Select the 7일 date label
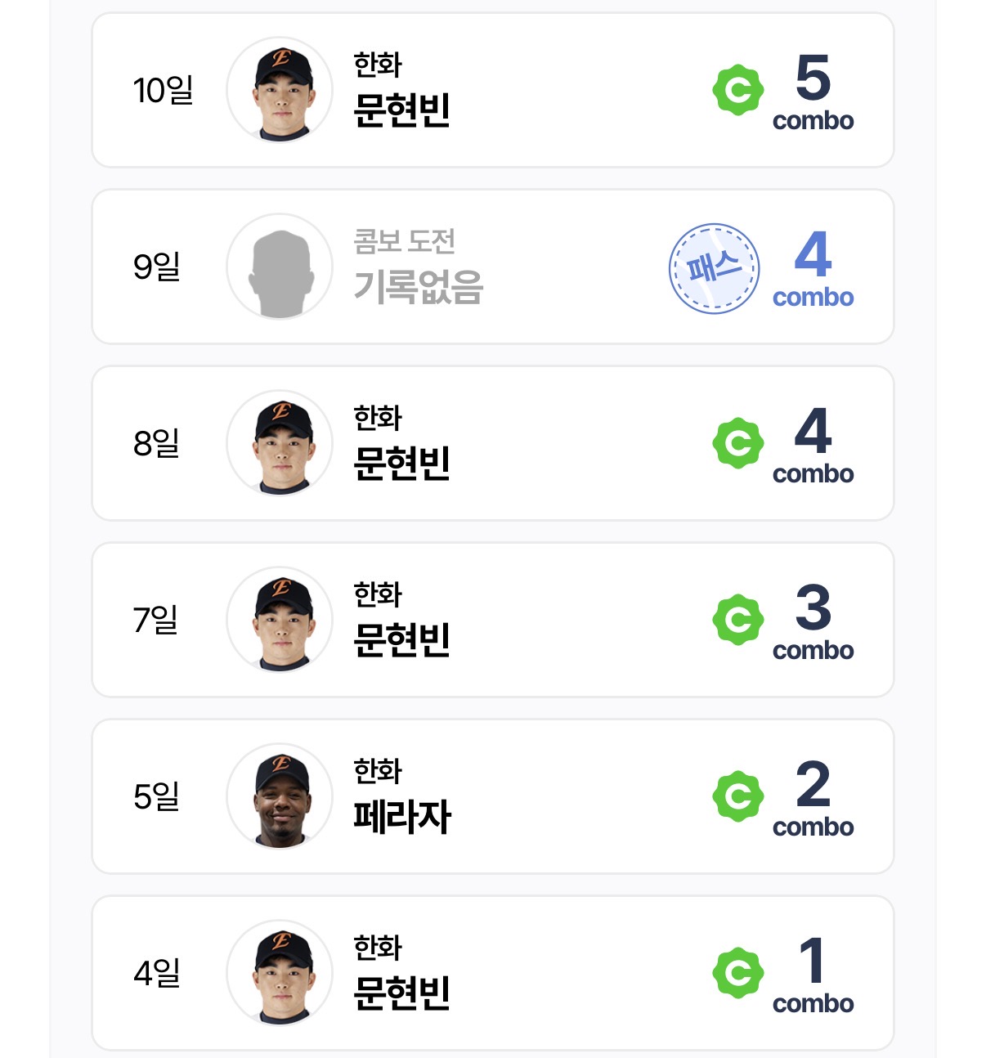The width and height of the screenshot is (986, 1058). pos(155,620)
